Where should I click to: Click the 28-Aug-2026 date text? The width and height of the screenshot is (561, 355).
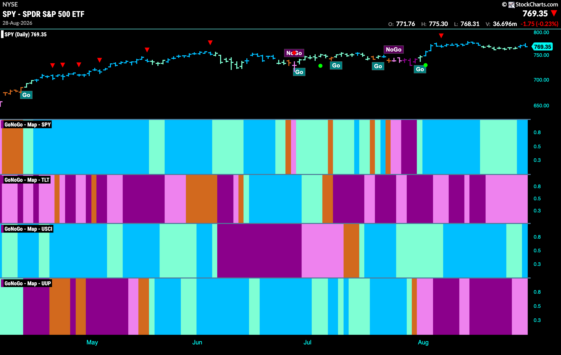(17, 23)
